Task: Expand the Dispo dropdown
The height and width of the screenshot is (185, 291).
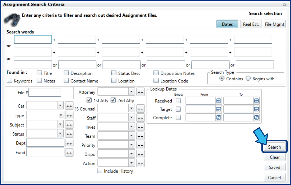Action: 131,154
